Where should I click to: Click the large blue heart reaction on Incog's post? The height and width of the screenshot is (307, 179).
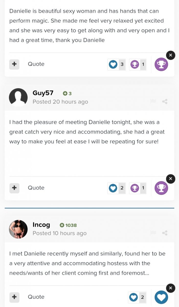pos(161,297)
